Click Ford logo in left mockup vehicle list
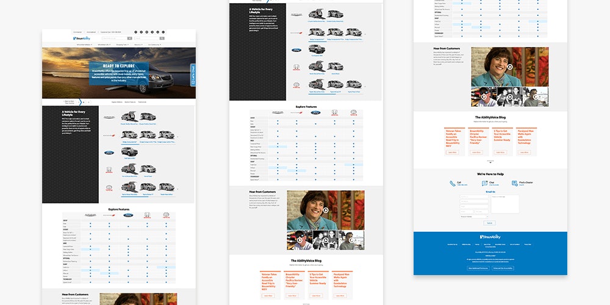 [x=109, y=153]
